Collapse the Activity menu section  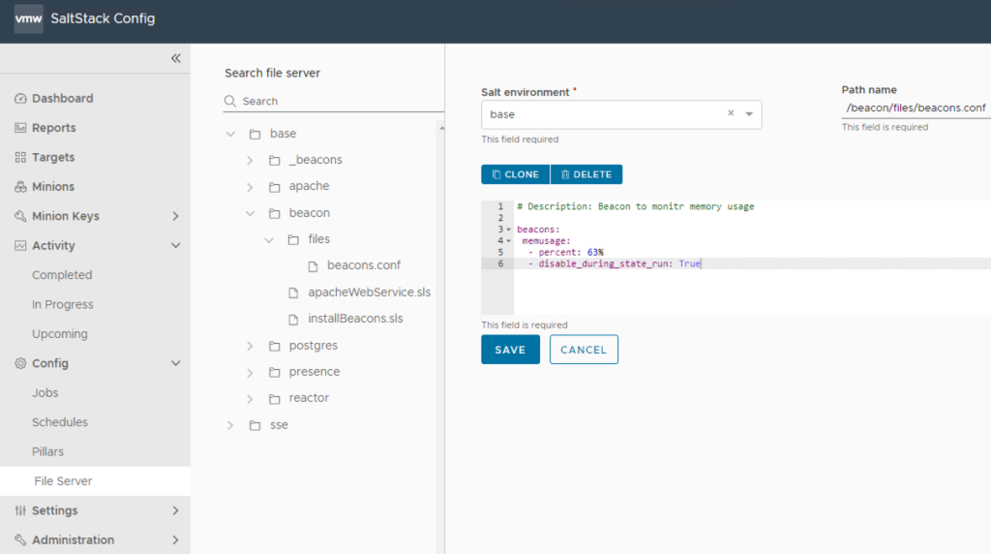175,246
